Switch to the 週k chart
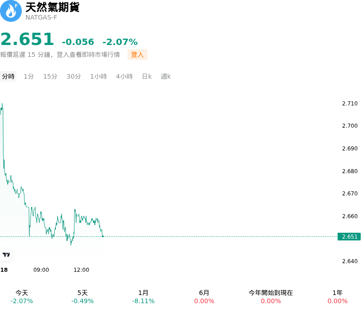363x310 pixels. click(166, 76)
